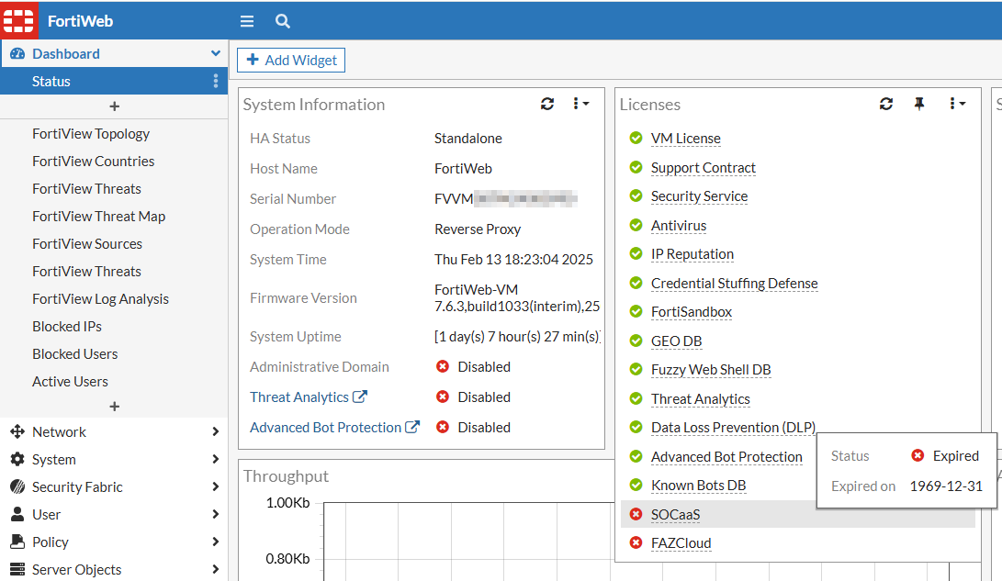1002x581 pixels.
Task: Click plus to add dashboard below Status
Action: (114, 106)
